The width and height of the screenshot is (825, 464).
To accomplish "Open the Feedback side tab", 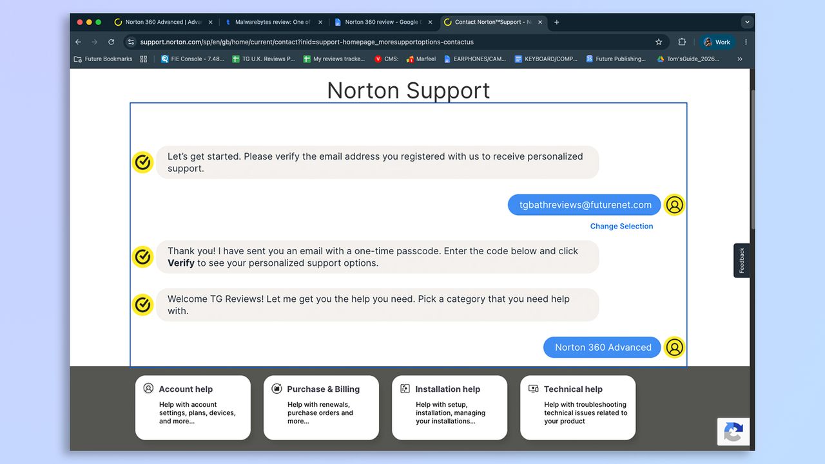I will click(x=742, y=261).
